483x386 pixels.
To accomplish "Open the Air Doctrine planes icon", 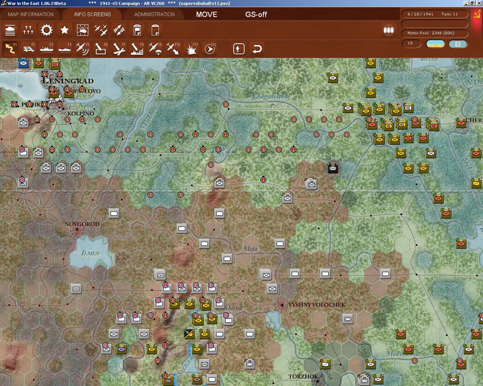I will coord(101,30).
